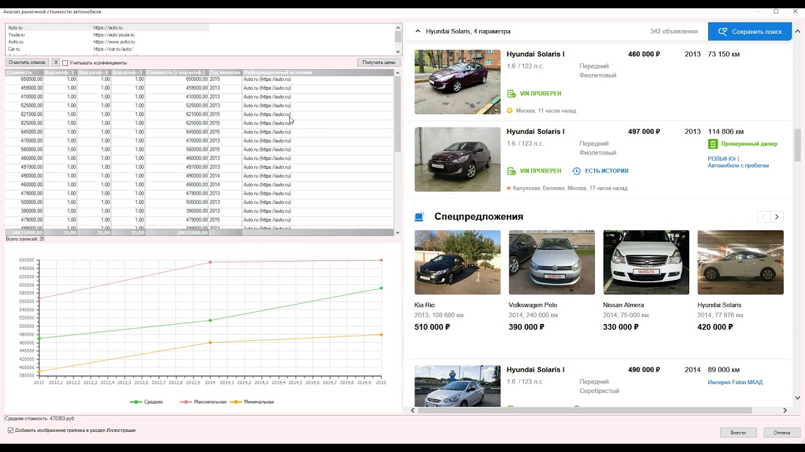Open silver Solaris 490 000 listing photo
Viewport: 805px width, 452px height.
457,386
